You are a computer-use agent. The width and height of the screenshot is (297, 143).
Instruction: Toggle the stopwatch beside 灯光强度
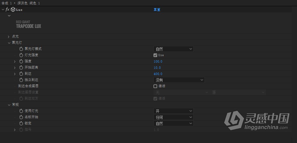(21, 55)
